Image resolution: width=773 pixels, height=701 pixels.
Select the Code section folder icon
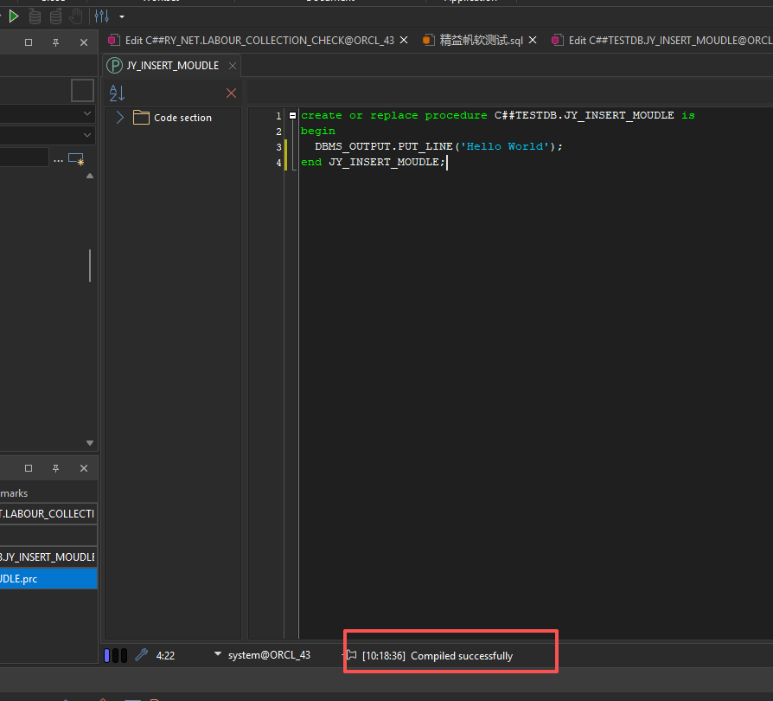click(141, 118)
